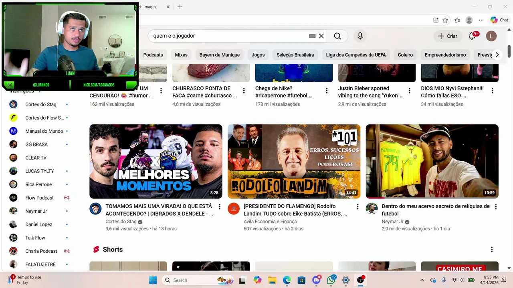The height and width of the screenshot is (288, 513).
Task: Open options for CENOURÃO short
Action: 161,91
